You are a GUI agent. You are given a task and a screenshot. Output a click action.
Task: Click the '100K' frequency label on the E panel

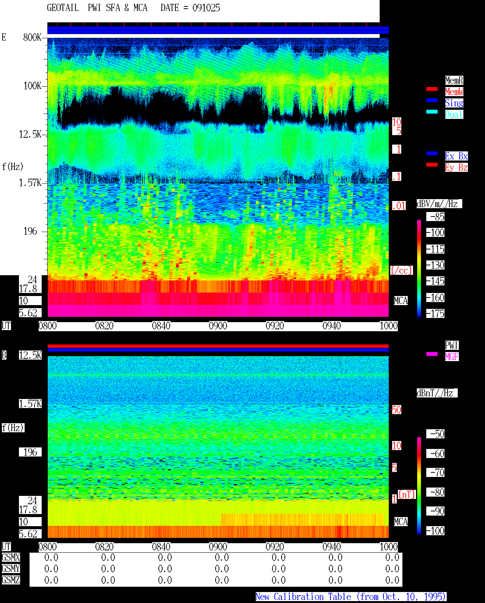point(32,86)
